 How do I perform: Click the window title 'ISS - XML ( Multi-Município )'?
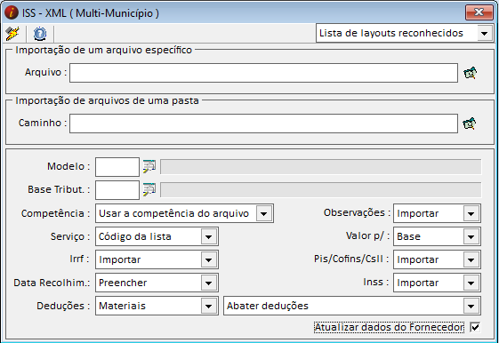pyautogui.click(x=91, y=13)
